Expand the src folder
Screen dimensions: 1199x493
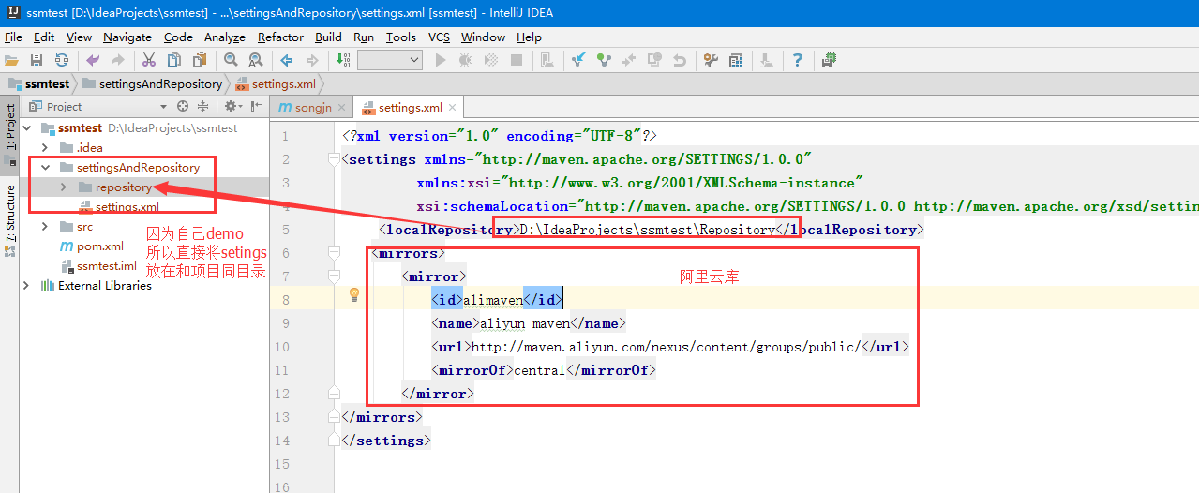[44, 227]
